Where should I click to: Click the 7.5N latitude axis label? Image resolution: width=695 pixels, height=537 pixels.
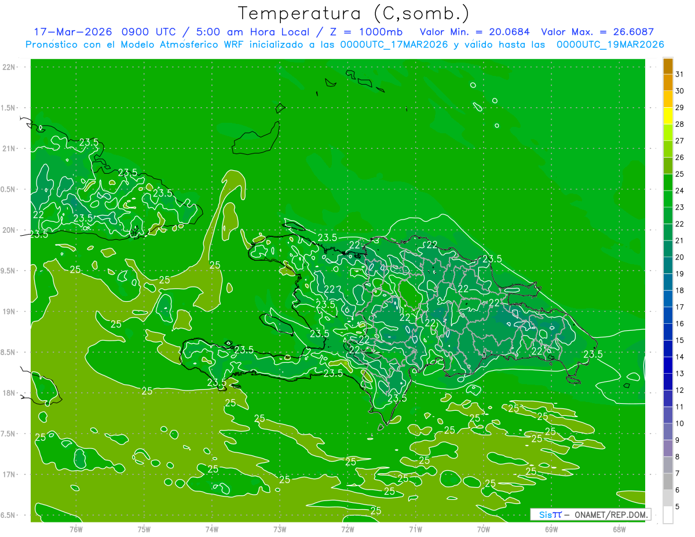[9, 433]
